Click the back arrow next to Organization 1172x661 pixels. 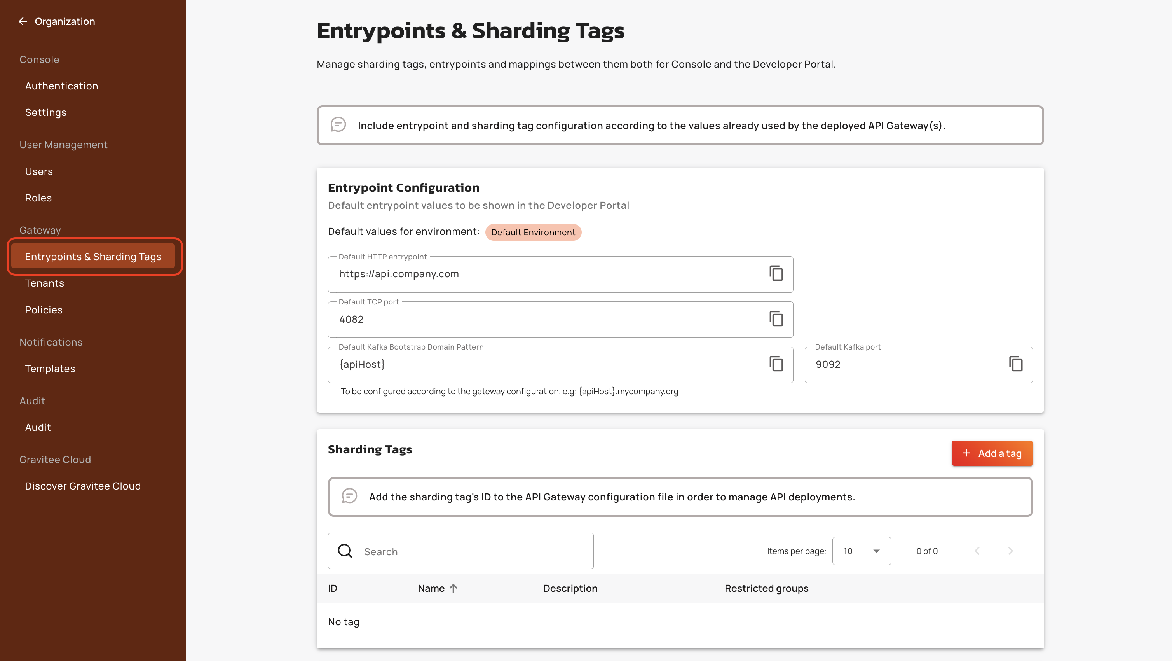[x=23, y=21]
